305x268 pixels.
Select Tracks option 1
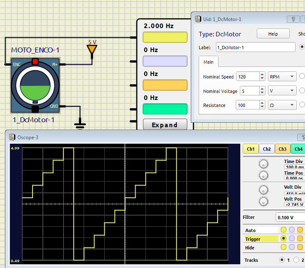point(282,260)
